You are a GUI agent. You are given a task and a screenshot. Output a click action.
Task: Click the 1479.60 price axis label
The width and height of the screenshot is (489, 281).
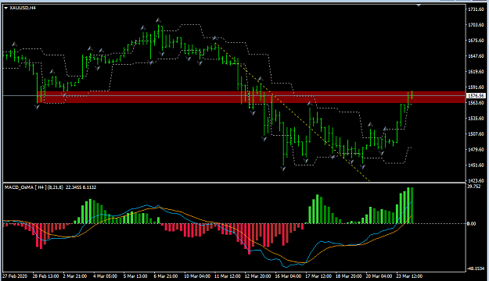pyautogui.click(x=476, y=149)
